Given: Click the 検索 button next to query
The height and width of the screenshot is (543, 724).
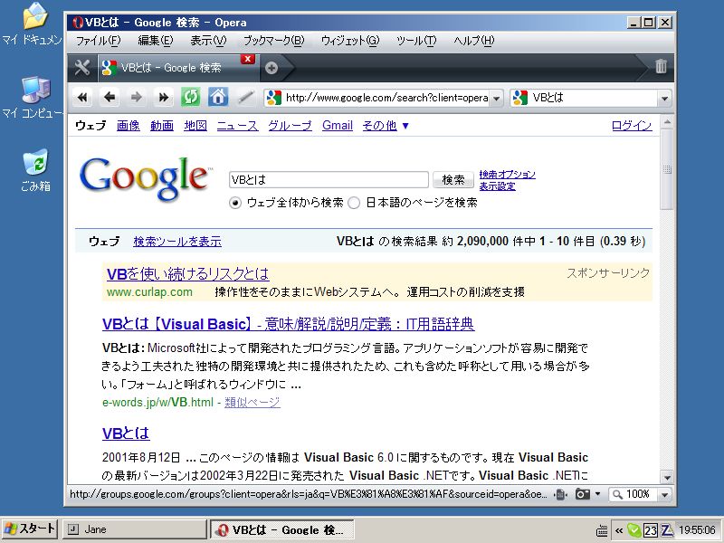Looking at the screenshot, I should coord(453,180).
